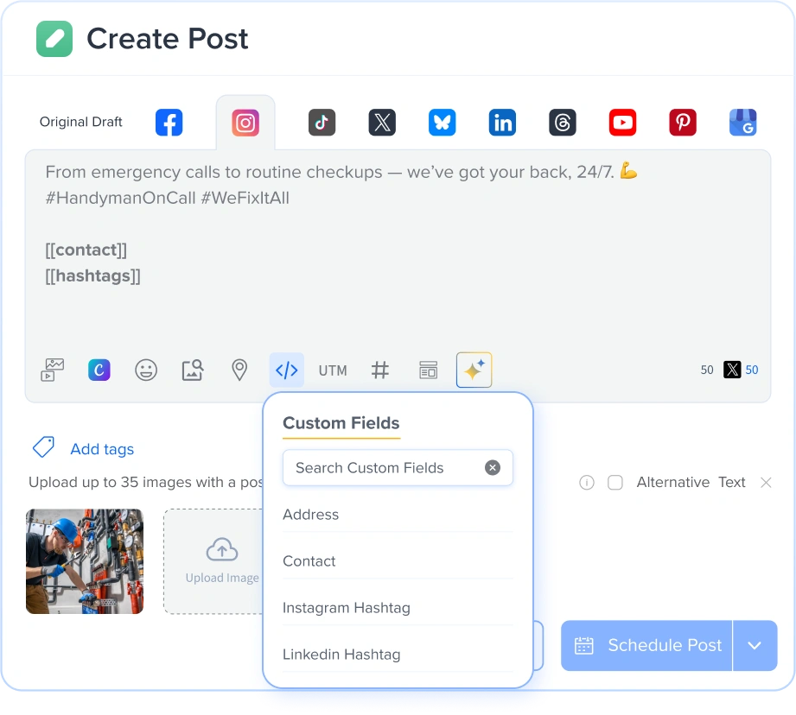Select Contact from Custom Fields list
Viewport: 796px width, 715px height.
click(309, 561)
